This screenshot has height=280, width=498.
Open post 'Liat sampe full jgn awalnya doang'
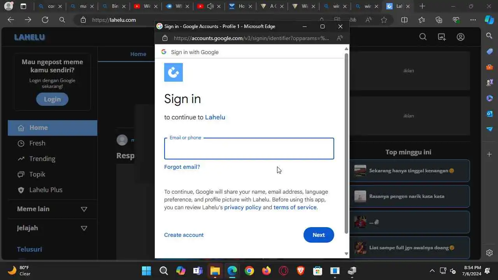click(410, 248)
